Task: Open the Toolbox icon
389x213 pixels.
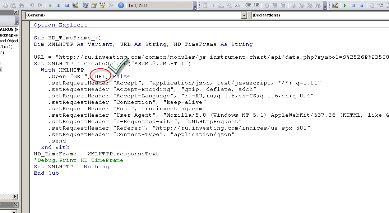Action: pos(111,5)
